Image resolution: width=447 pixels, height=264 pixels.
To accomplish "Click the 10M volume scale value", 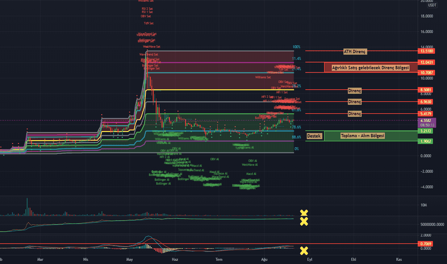I will pyautogui.click(x=423, y=205).
